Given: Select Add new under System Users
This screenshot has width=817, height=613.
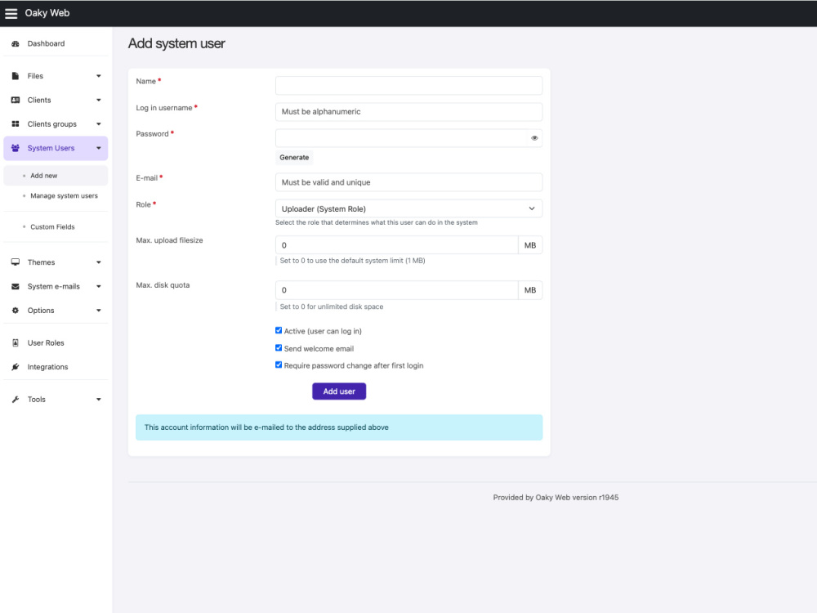Looking at the screenshot, I should point(56,176).
